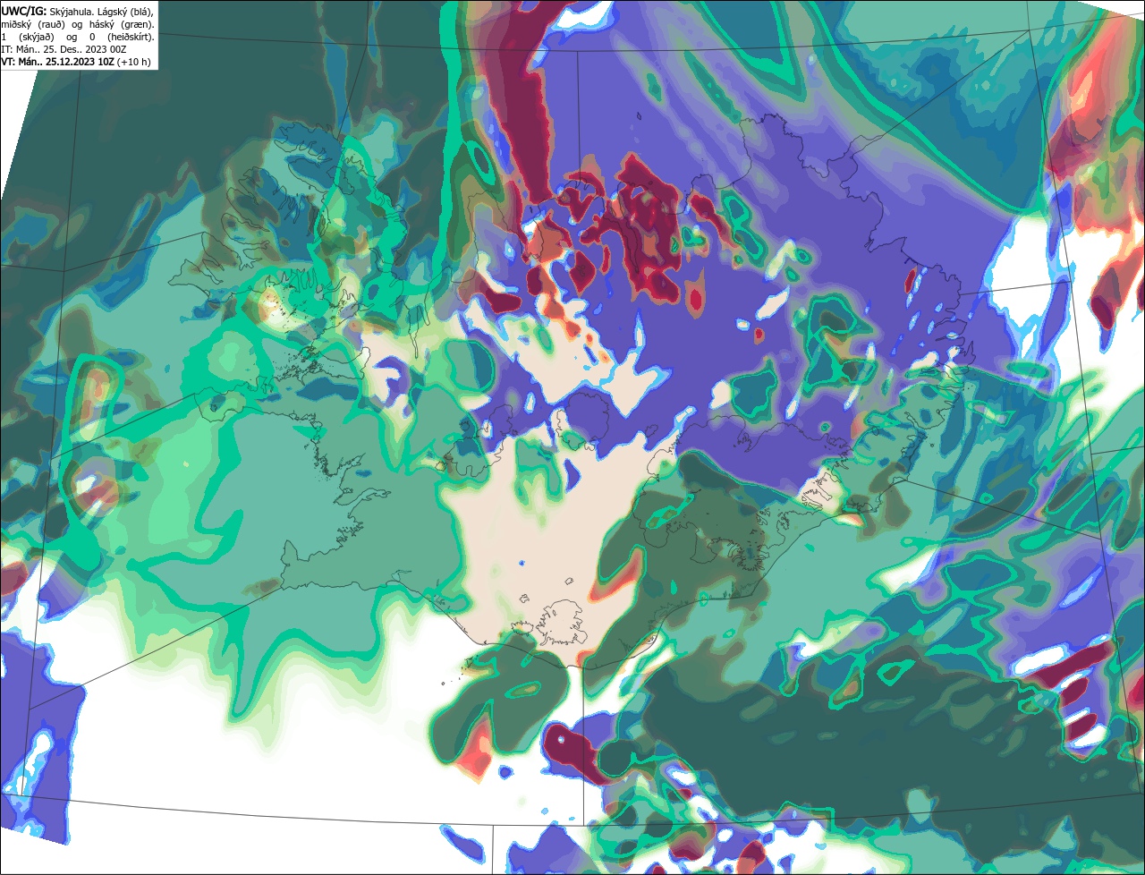The image size is (1145, 875).
Task: Click the '(+10 h)' forecast offset text
Action: (x=134, y=63)
